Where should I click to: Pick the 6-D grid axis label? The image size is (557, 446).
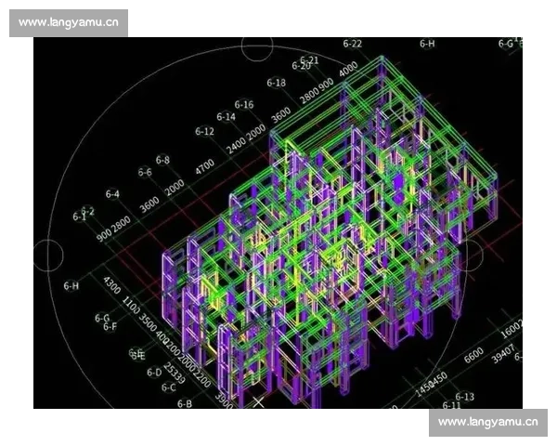[x=154, y=373]
